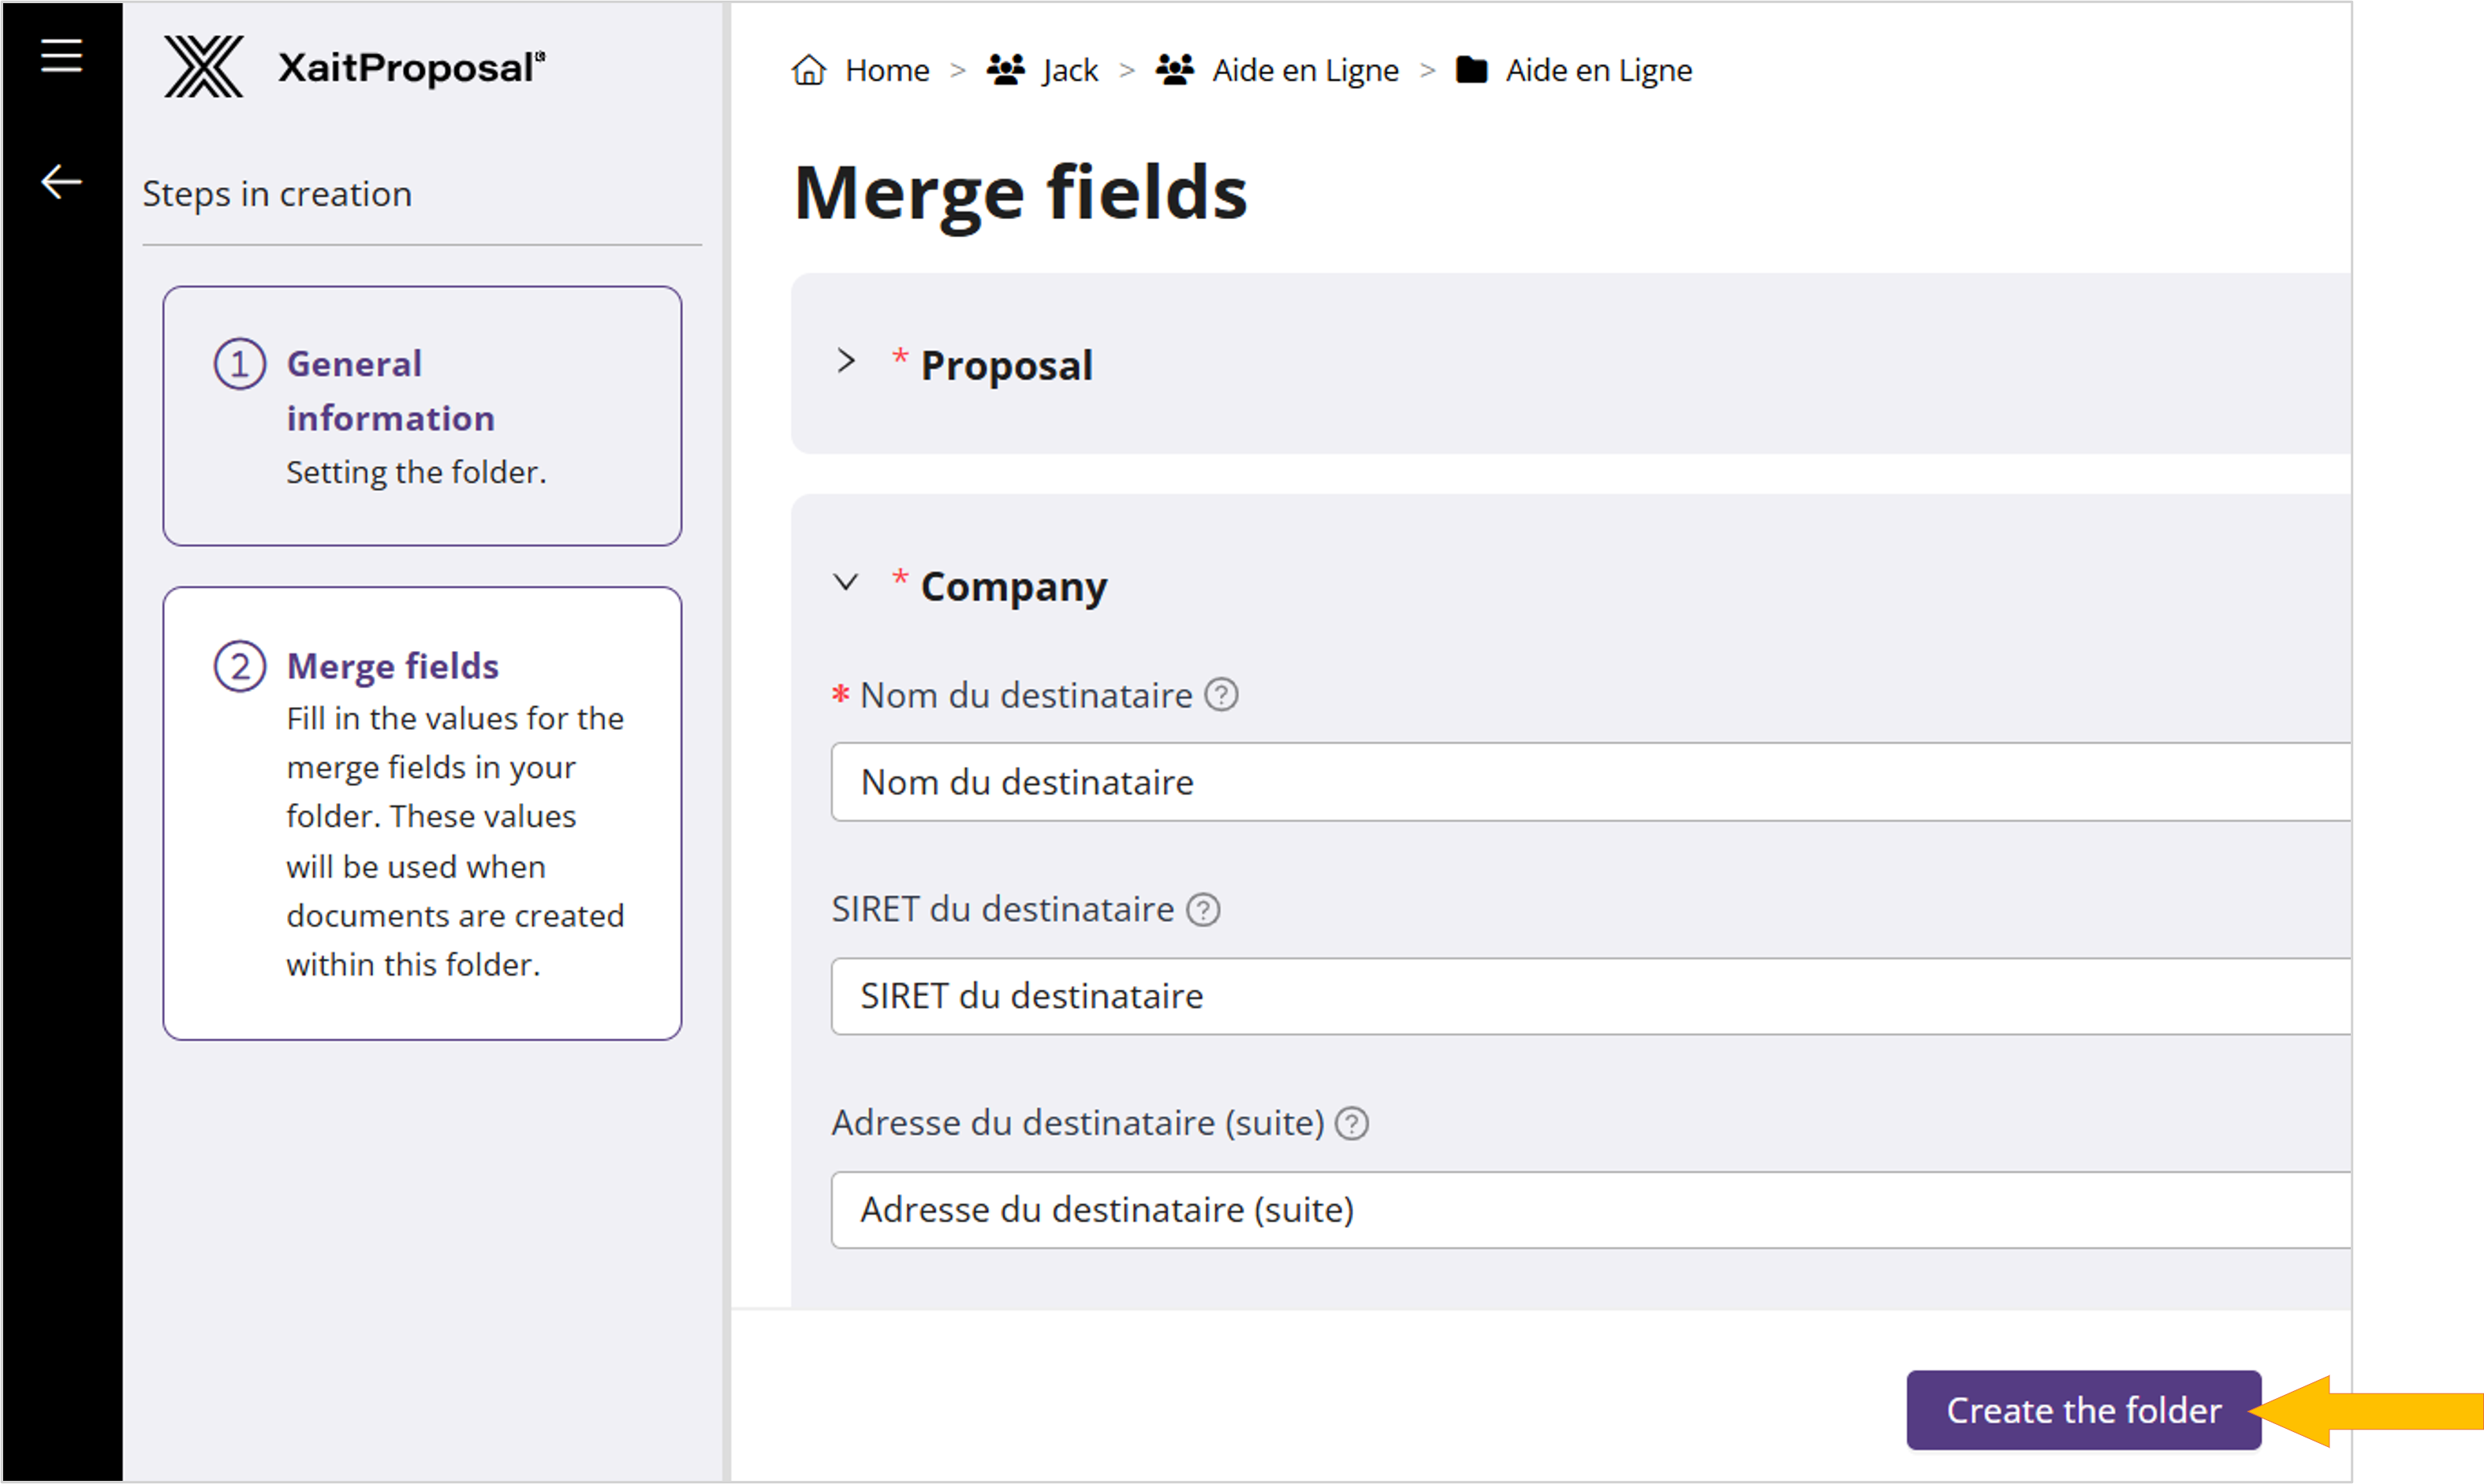
Task: Click the Aide en Ligne folder icon
Action: [x=1471, y=70]
